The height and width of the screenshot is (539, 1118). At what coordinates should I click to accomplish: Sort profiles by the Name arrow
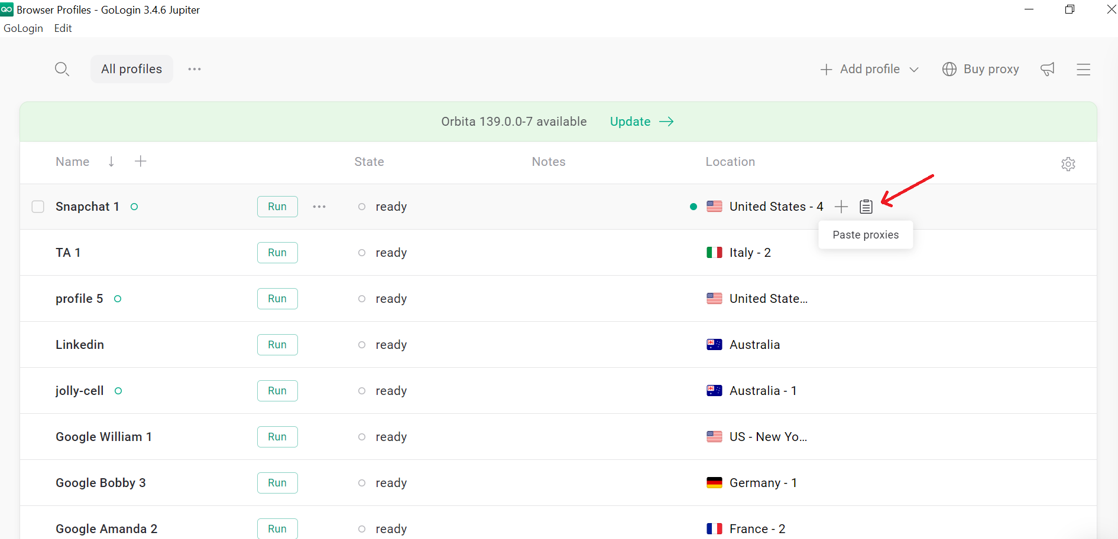[111, 162]
